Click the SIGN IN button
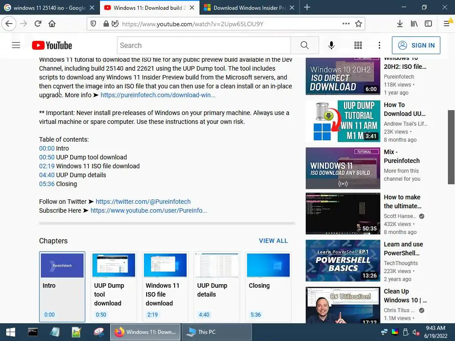 pos(416,45)
